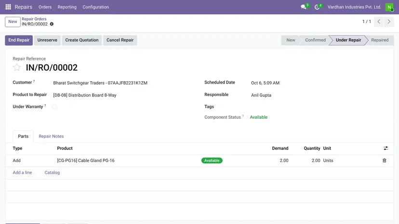
Task: Switch to the Repair Notes tab
Action: 51,137
